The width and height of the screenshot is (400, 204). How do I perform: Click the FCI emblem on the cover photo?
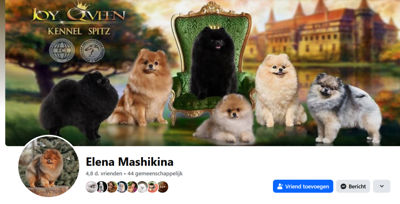pyautogui.click(x=61, y=51)
